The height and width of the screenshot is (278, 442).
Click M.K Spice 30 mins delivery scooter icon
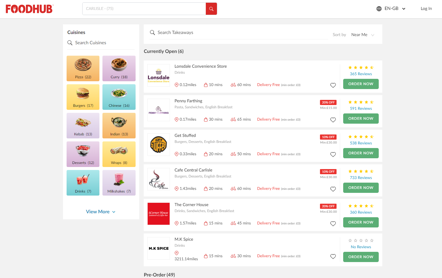pyautogui.click(x=233, y=256)
